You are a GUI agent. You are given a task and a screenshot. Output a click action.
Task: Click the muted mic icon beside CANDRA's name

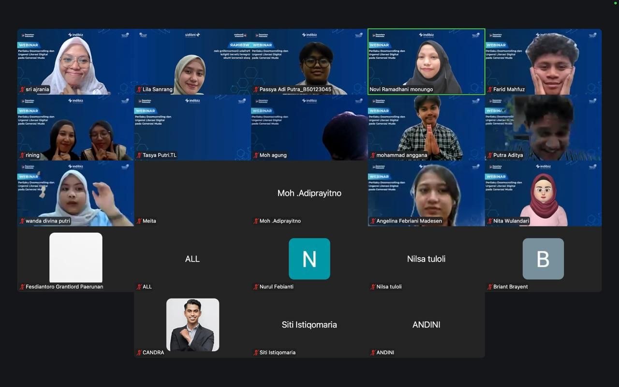point(139,353)
